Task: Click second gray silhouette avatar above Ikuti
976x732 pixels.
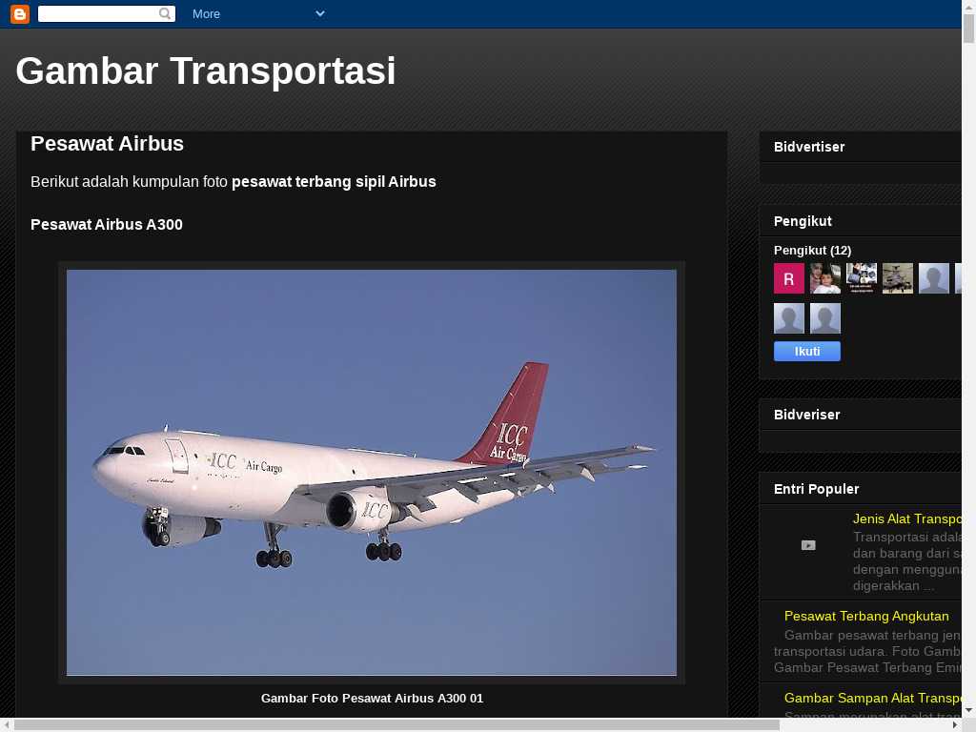Action: pyautogui.click(x=825, y=318)
